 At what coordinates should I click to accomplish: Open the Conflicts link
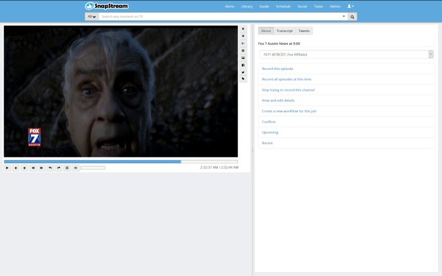[268, 122]
